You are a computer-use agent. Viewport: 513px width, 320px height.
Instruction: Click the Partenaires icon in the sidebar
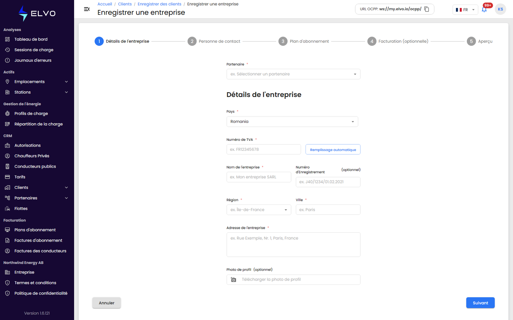7,198
